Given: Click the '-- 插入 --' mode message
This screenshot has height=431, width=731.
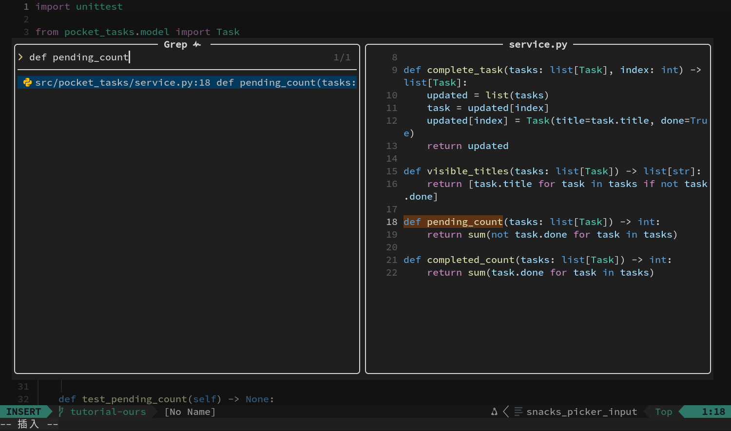Looking at the screenshot, I should pyautogui.click(x=29, y=424).
